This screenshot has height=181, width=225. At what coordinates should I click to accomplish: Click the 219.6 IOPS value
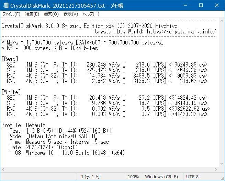click(x=151, y=64)
